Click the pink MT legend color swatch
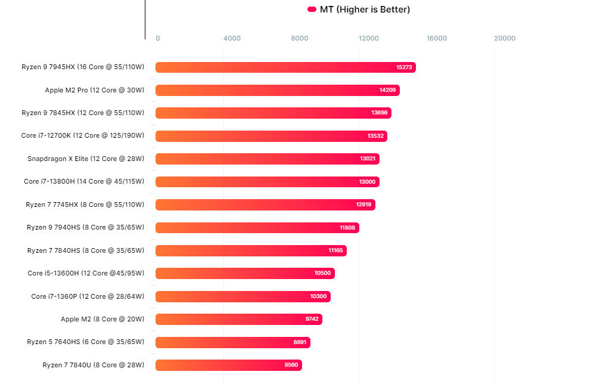Image resolution: width=603 pixels, height=384 pixels. coord(312,10)
